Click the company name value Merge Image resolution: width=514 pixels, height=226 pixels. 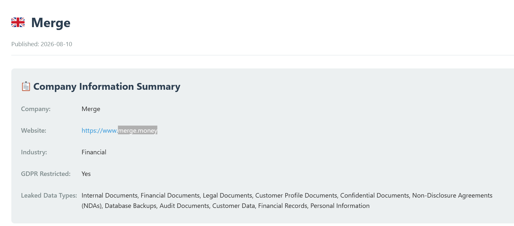pyautogui.click(x=91, y=109)
